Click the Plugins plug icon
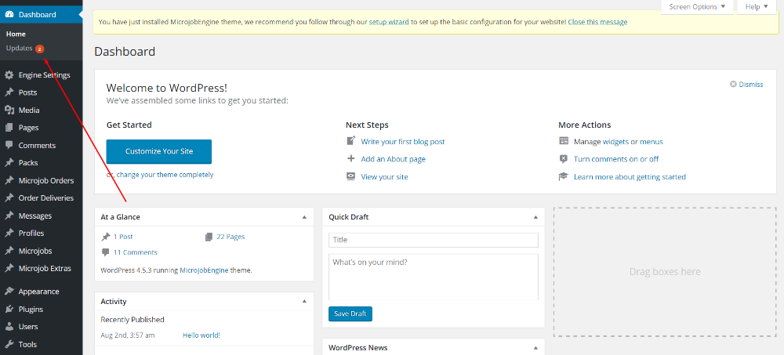 9,310
